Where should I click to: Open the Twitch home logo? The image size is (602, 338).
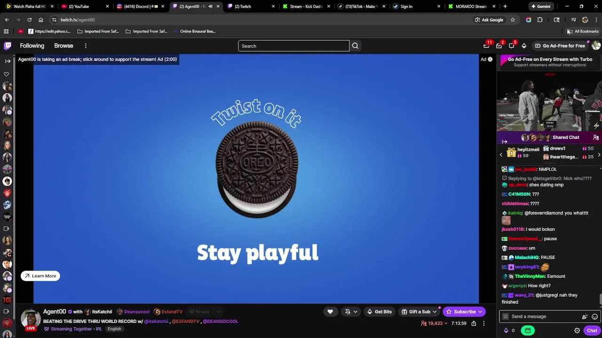coord(8,46)
